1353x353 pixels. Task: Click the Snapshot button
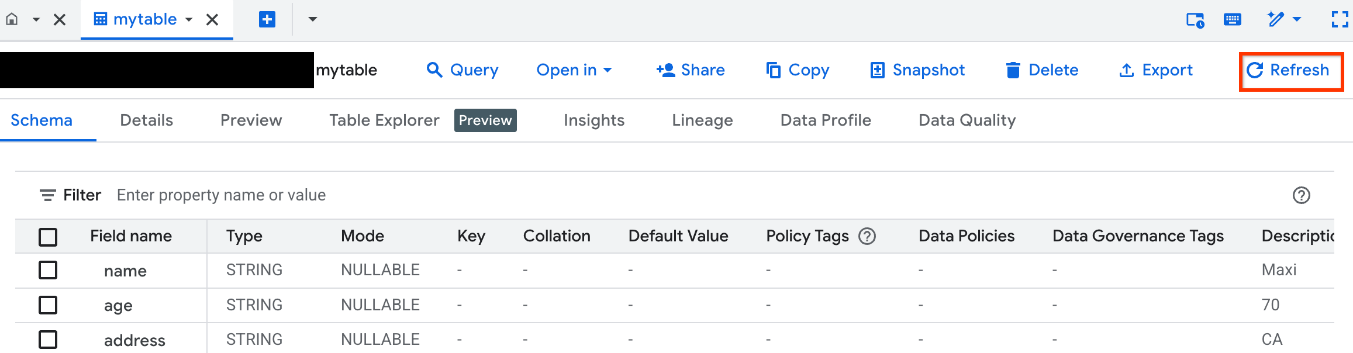pos(918,70)
